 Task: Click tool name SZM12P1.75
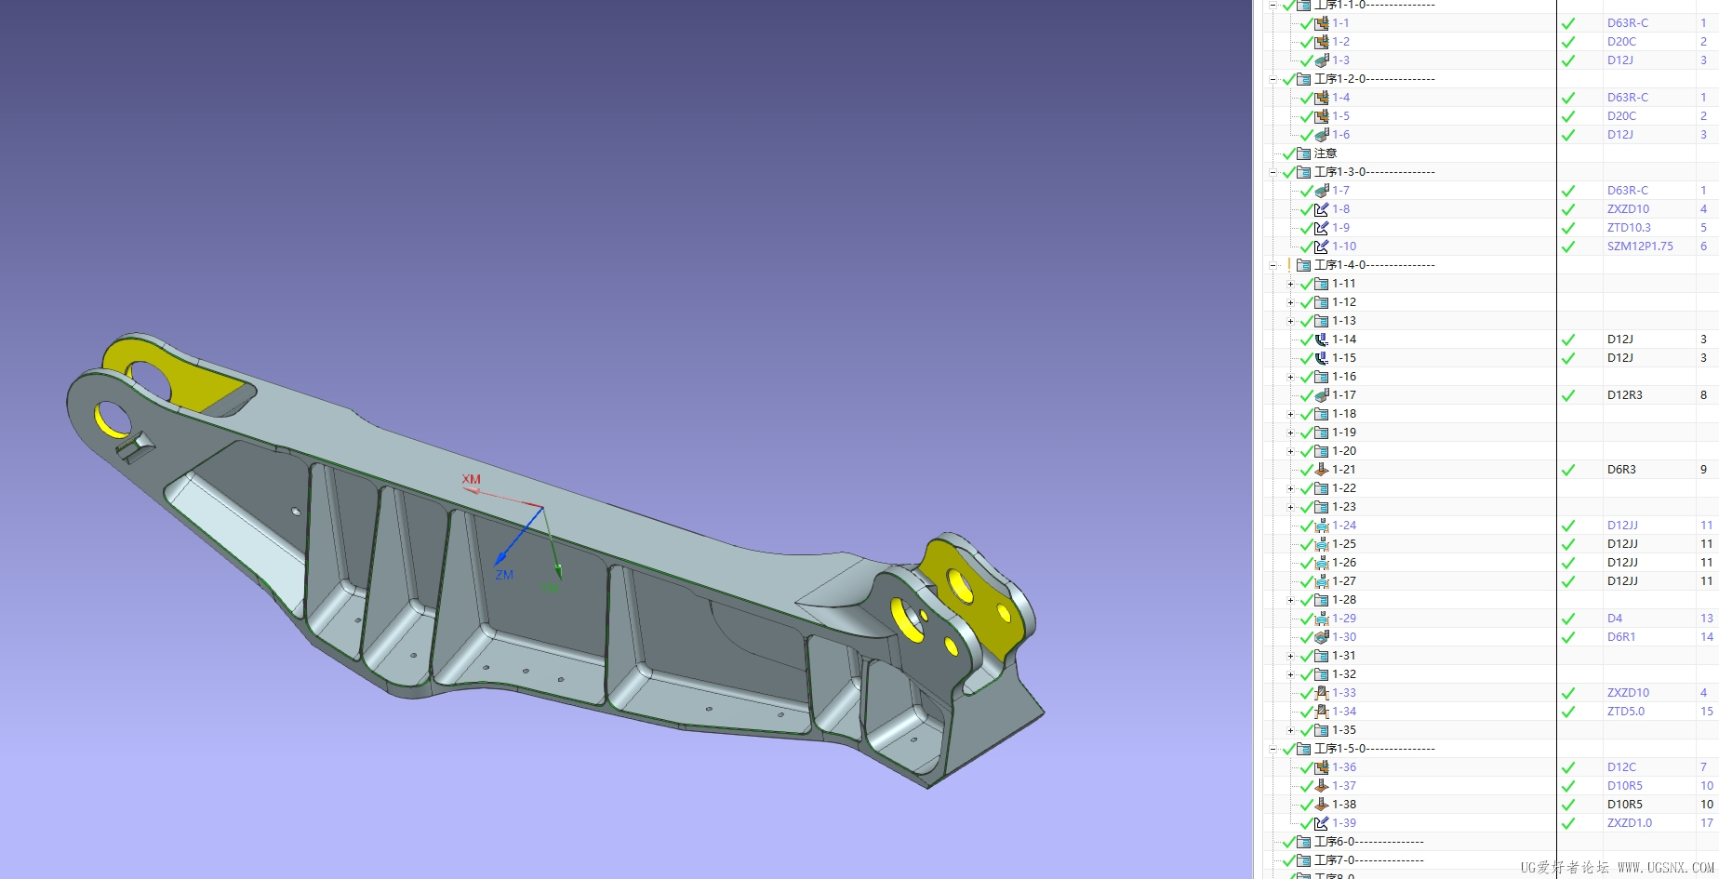pyautogui.click(x=1640, y=246)
